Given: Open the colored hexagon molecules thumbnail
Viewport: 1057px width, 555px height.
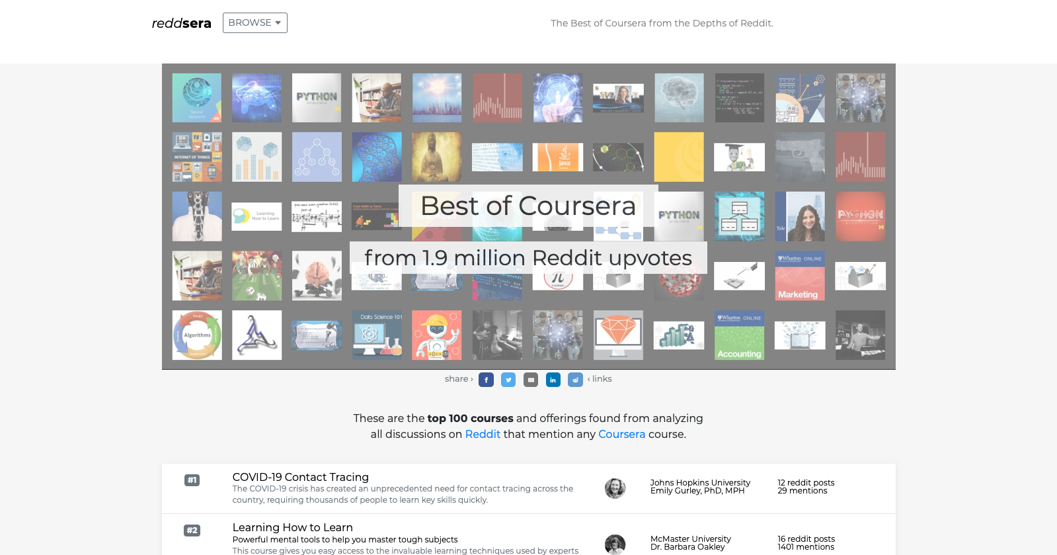Looking at the screenshot, I should coord(618,157).
